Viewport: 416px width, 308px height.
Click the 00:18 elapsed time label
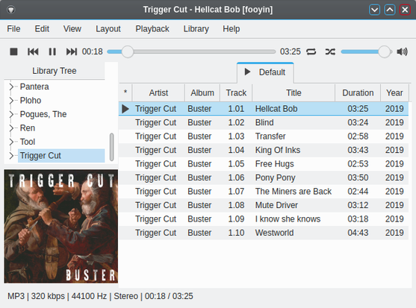point(92,51)
